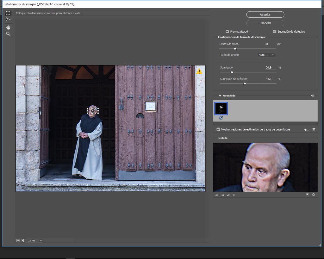Click the 18,7% zoom percentage field

point(32,241)
